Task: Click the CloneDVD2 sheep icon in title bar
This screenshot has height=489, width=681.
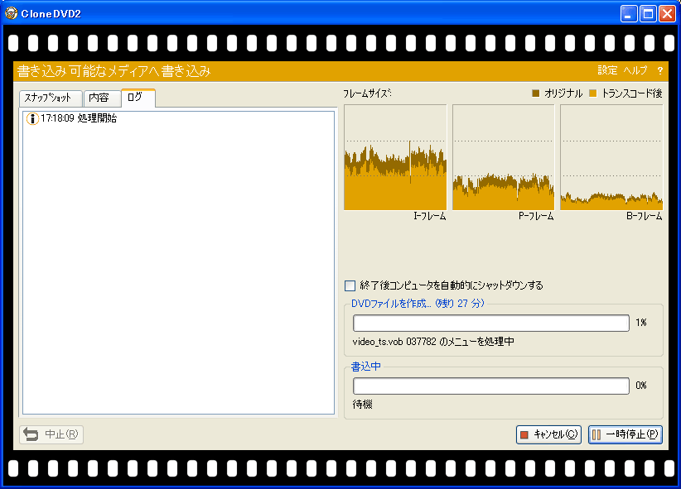Action: tap(12, 13)
